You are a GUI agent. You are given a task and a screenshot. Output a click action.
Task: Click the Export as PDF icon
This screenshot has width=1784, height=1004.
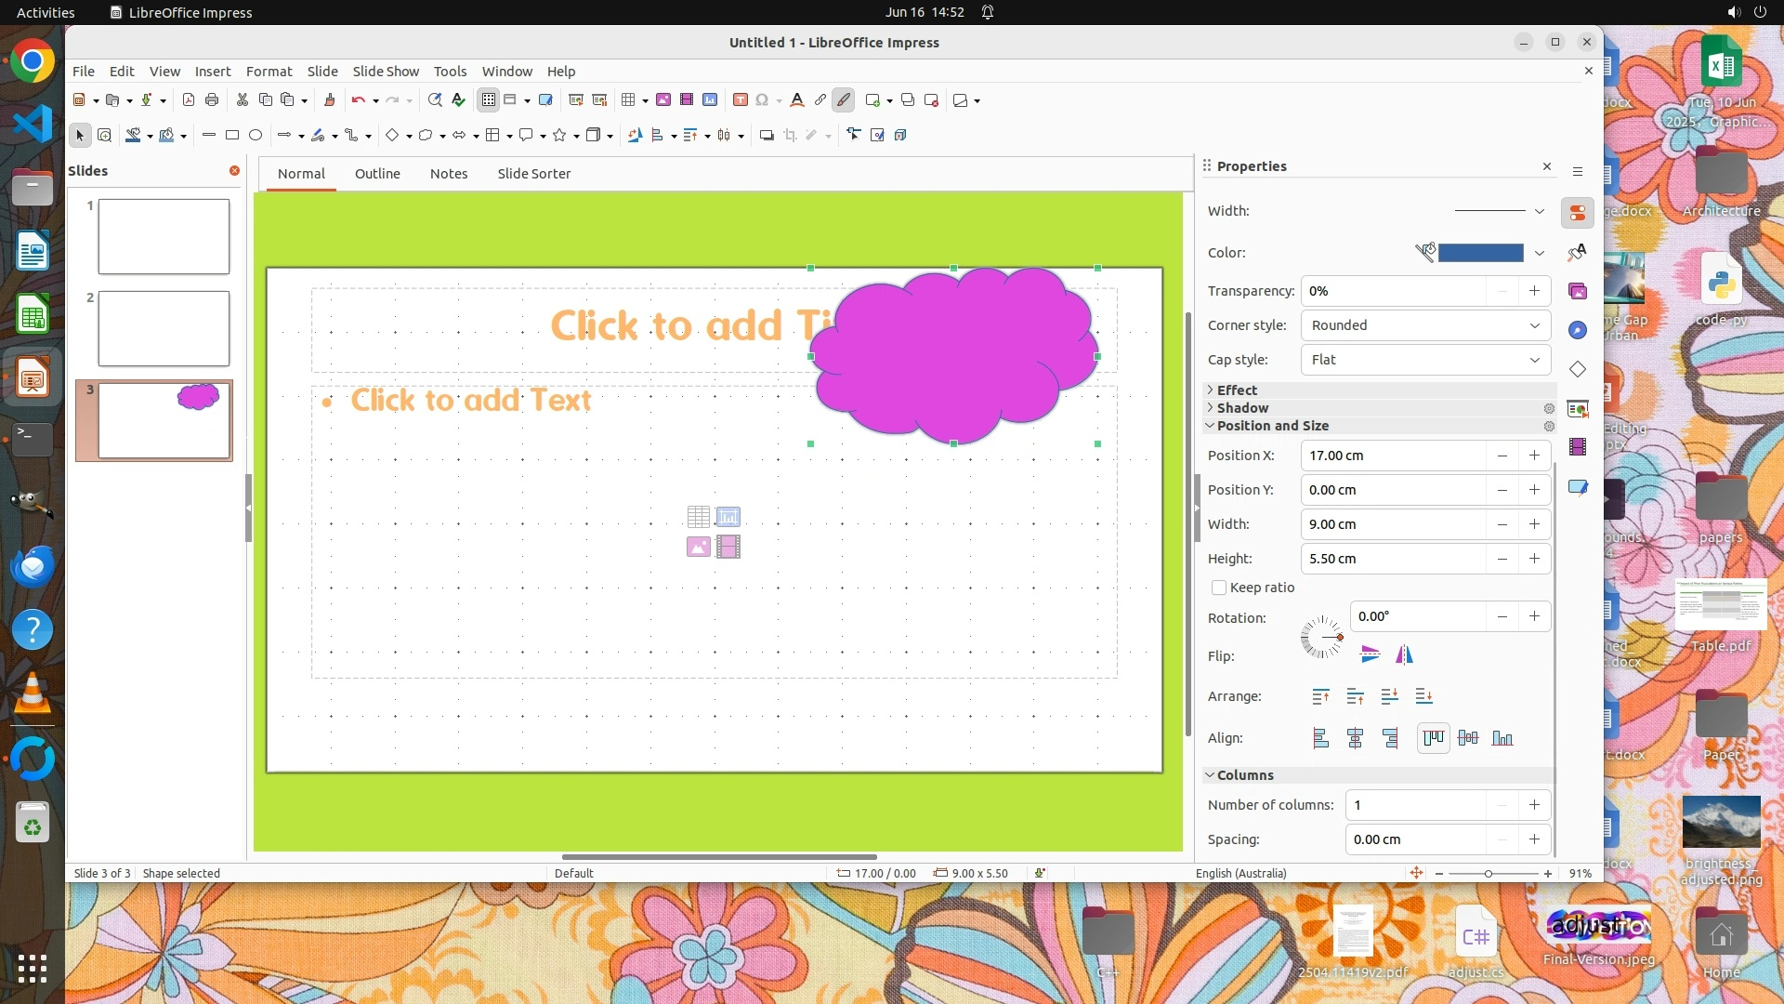(x=189, y=100)
